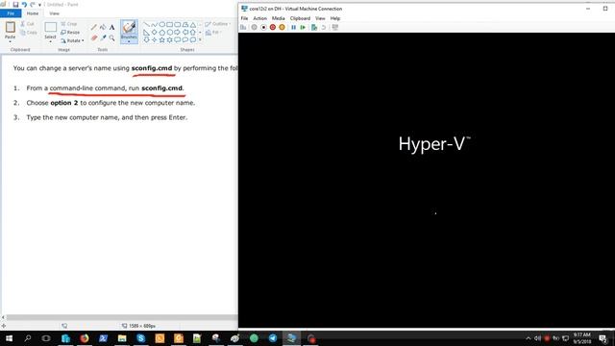Open Paint File menu
Image resolution: width=615 pixels, height=346 pixels.
point(11,13)
